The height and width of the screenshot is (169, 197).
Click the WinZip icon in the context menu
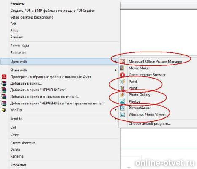point(4,110)
